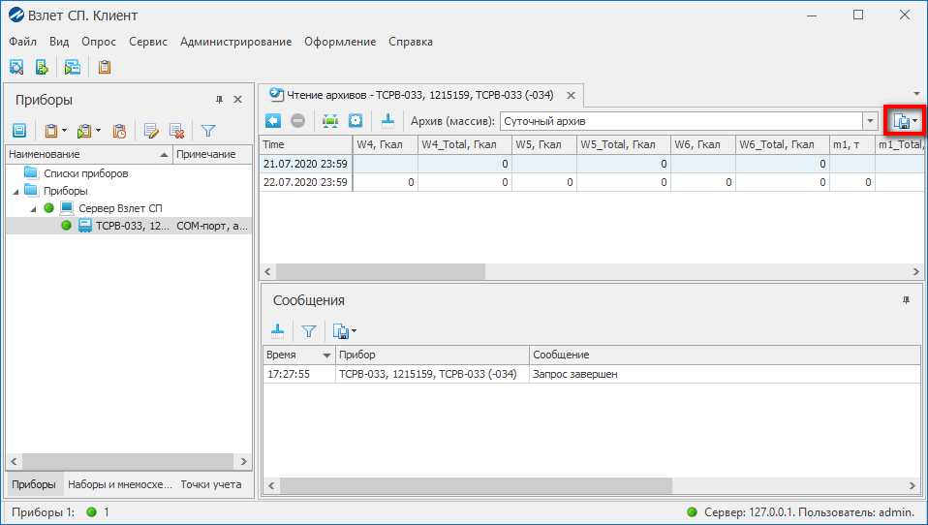This screenshot has width=928, height=525.
Task: Click the windows with play arrow toolbar icon
Action: pyautogui.click(x=73, y=67)
